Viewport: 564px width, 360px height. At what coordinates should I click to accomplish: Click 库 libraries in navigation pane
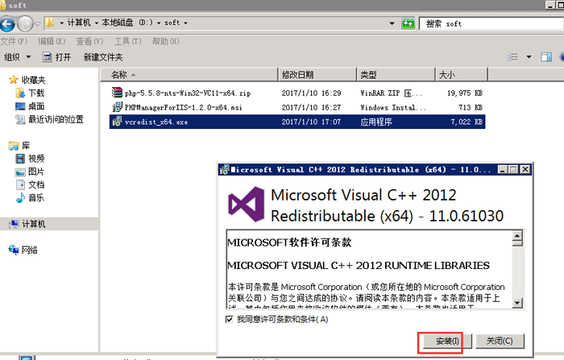click(x=19, y=146)
